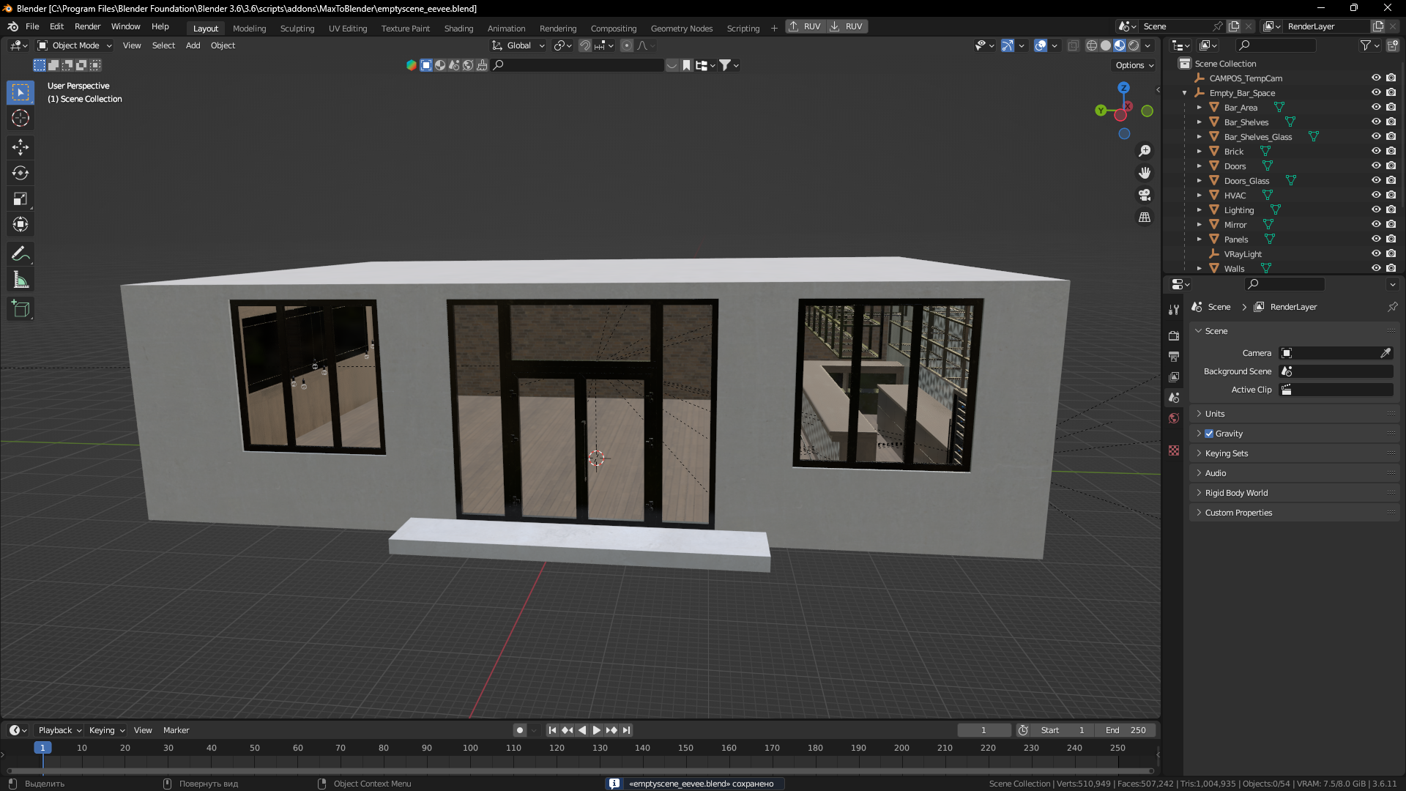Open the World properties tab
The width and height of the screenshot is (1406, 791).
pyautogui.click(x=1174, y=418)
